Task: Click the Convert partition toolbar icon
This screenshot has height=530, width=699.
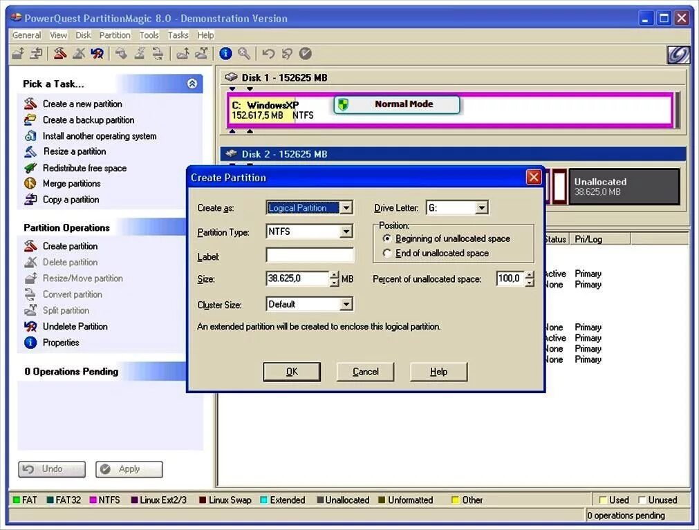Action: 158,54
